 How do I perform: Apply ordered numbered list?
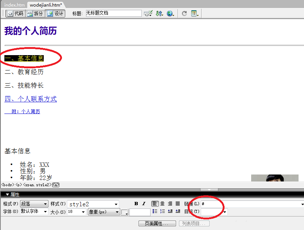pyautogui.click(x=163, y=211)
